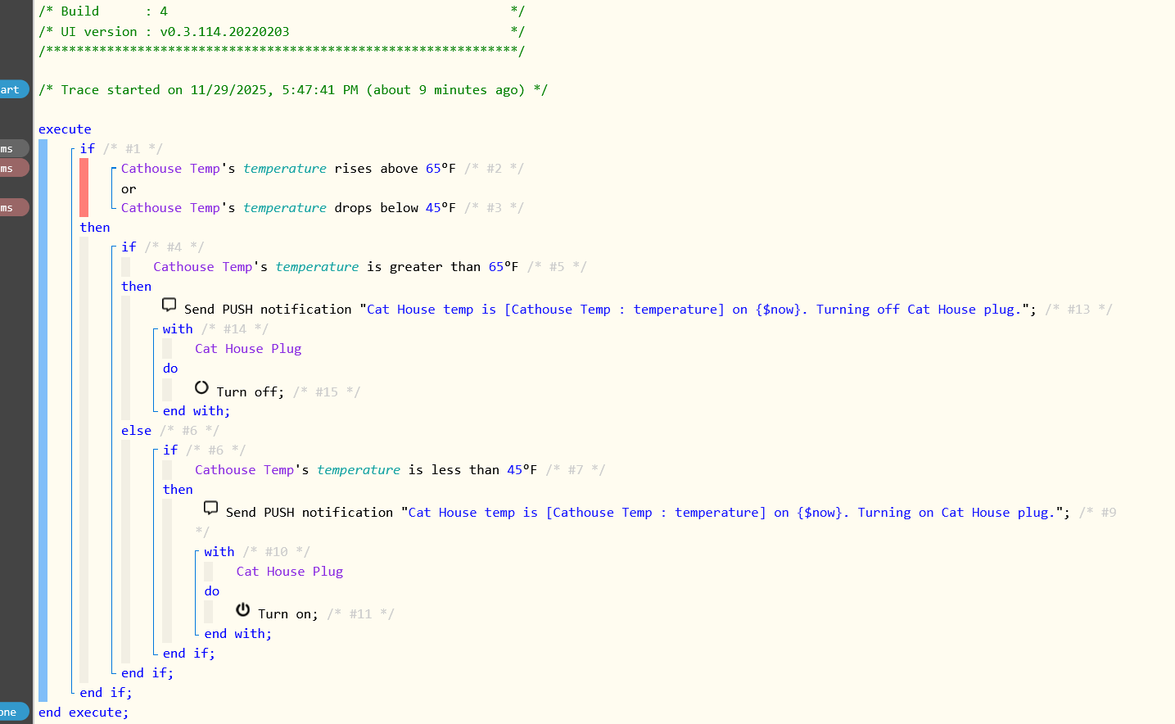This screenshot has width=1175, height=724.
Task: Click the red trace bar beside the conditions
Action: [84, 188]
